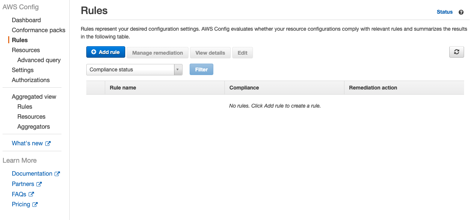
Task: Open the help icon next to Status
Action: pos(461,12)
